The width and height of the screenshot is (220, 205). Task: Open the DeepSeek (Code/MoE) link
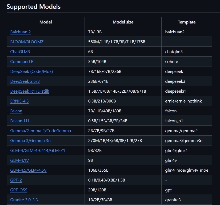click(x=31, y=72)
